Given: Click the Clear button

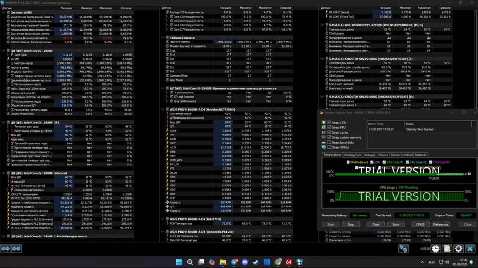Looking at the screenshot, I should (376, 224).
